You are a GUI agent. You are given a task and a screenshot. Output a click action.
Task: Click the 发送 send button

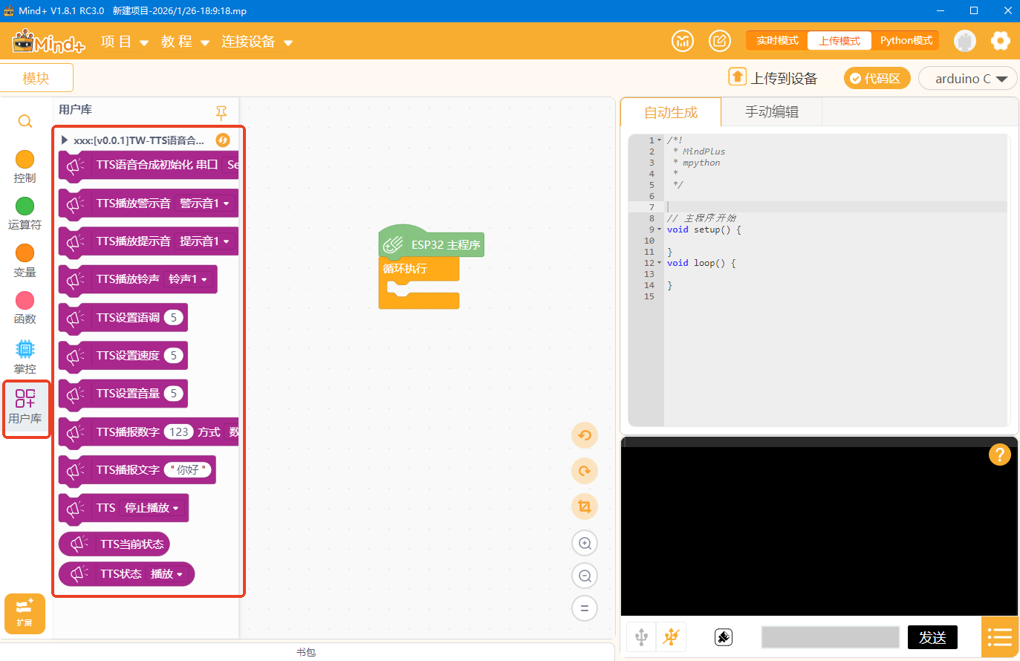click(932, 637)
